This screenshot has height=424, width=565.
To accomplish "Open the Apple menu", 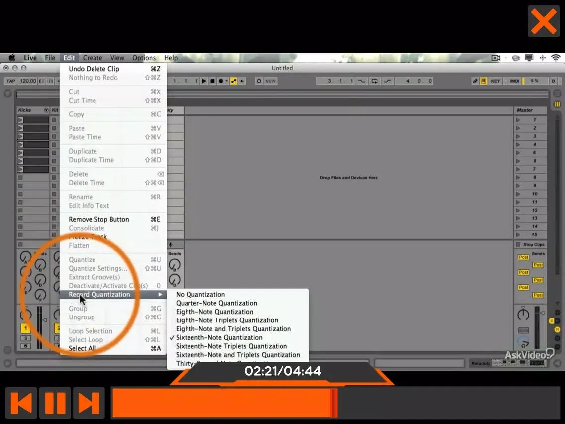I will click(x=12, y=58).
